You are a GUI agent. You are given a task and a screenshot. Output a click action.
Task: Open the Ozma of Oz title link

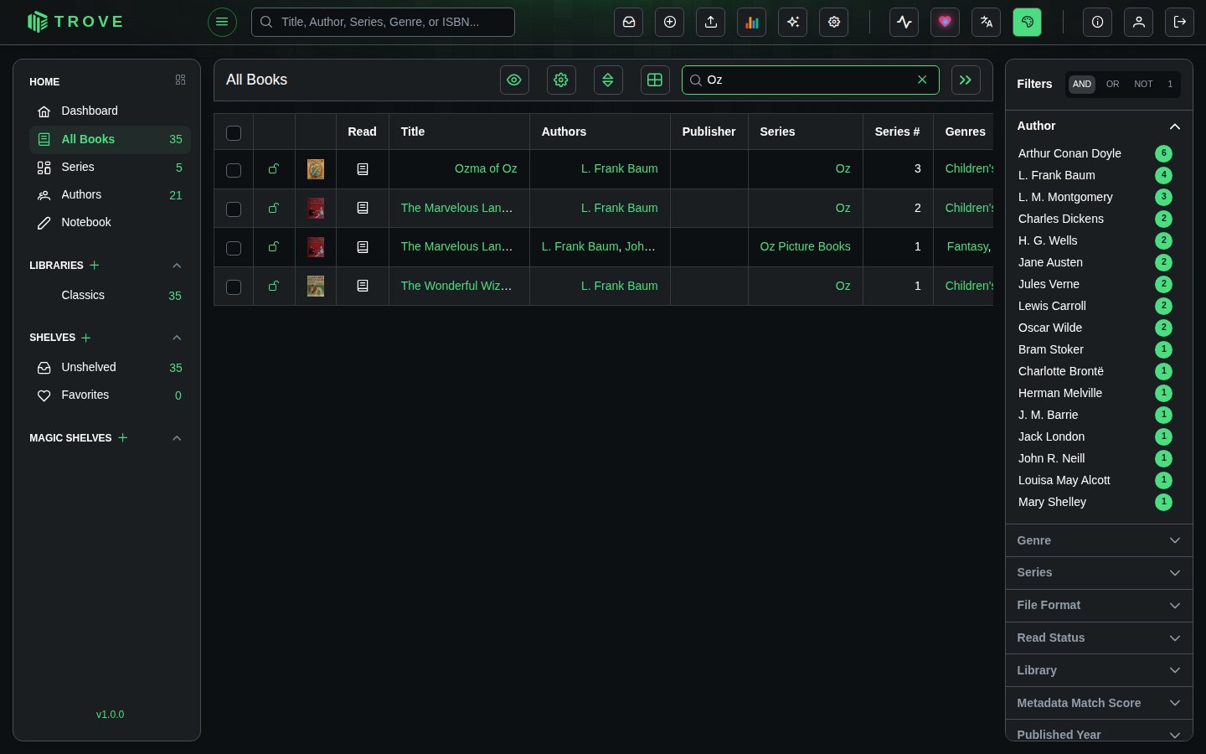486,169
